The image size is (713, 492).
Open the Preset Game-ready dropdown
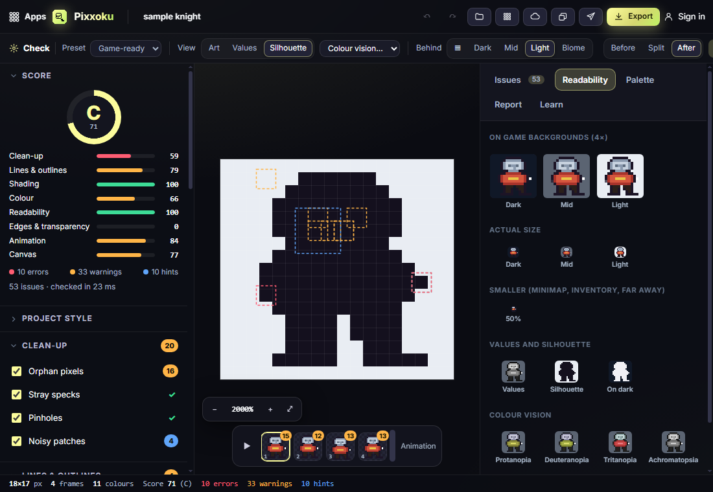click(x=126, y=48)
